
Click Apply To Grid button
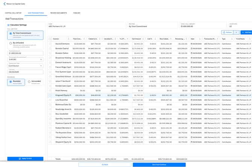pos(25,159)
